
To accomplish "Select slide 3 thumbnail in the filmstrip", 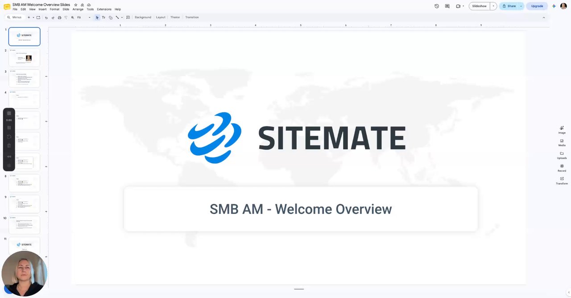I will click(24, 79).
